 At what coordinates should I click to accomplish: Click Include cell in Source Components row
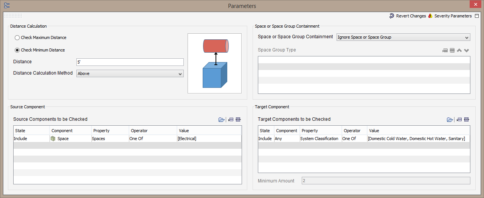click(31, 139)
